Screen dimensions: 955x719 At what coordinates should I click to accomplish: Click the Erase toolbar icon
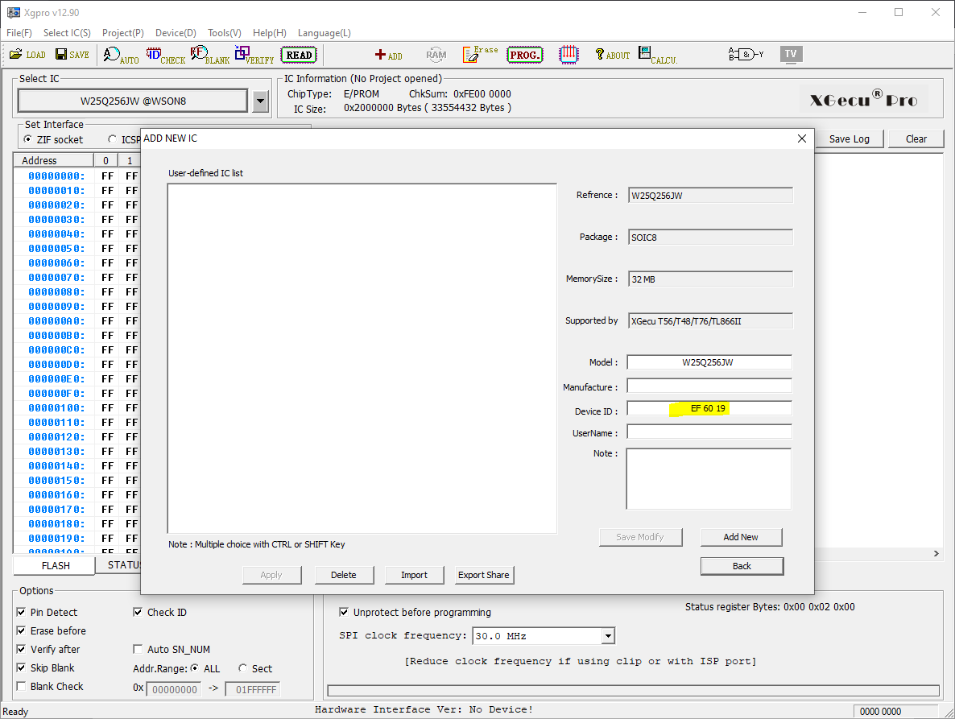480,55
